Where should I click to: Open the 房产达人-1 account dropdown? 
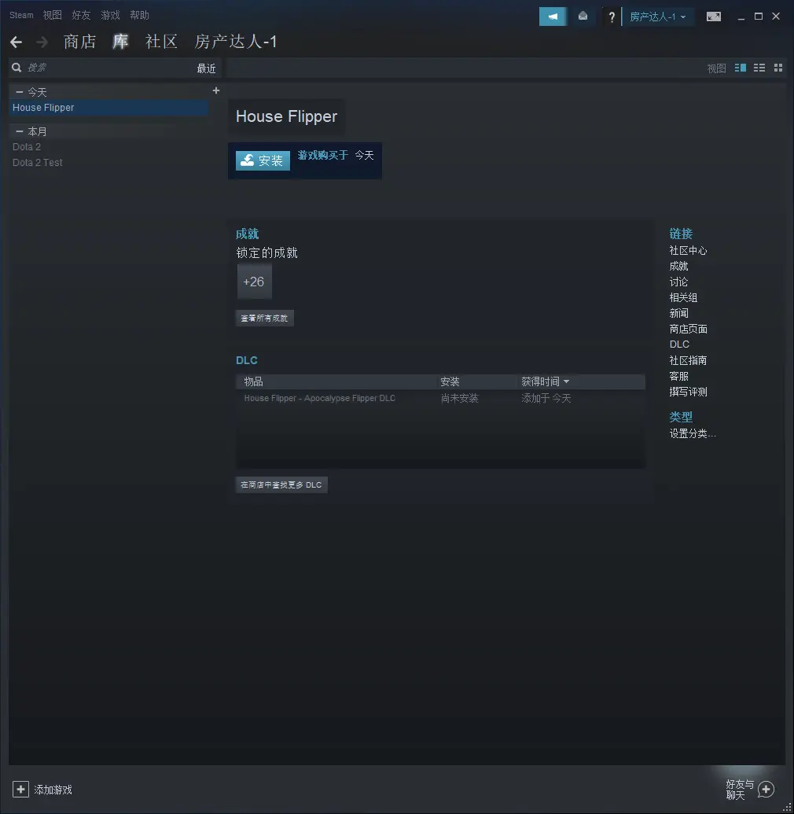tap(657, 17)
